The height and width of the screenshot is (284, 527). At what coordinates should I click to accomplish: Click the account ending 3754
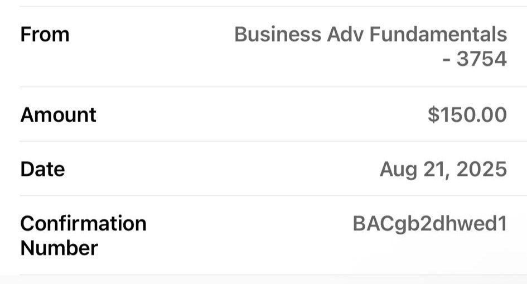(481, 59)
